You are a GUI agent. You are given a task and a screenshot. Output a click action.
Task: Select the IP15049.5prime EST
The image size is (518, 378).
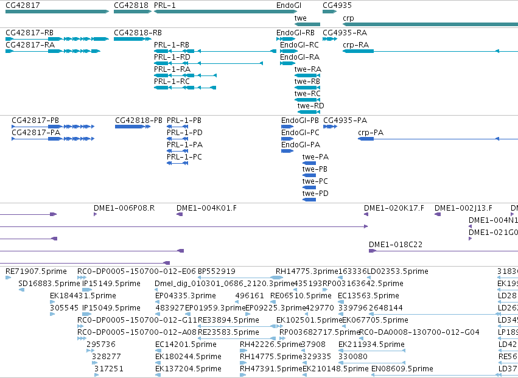[87, 314]
